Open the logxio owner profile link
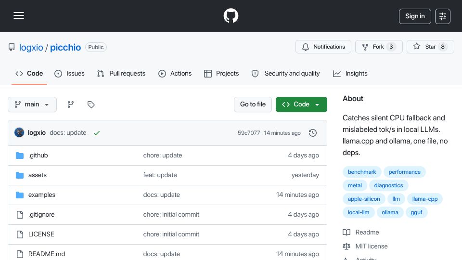Image resolution: width=462 pixels, height=260 pixels. pos(31,47)
